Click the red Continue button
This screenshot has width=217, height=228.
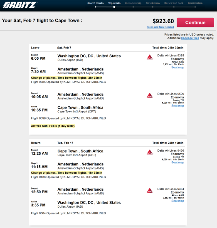[x=195, y=22]
